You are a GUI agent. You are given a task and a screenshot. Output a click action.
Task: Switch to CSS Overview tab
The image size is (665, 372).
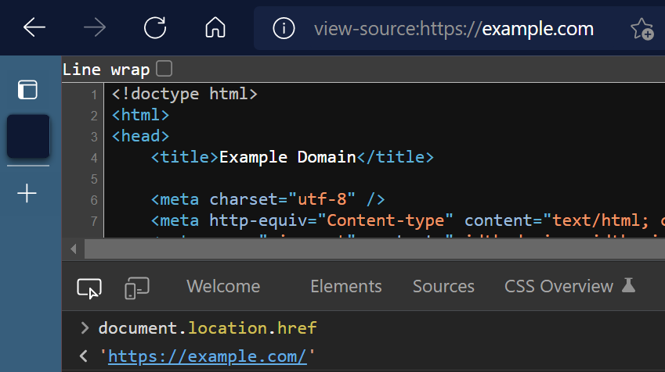(x=558, y=287)
